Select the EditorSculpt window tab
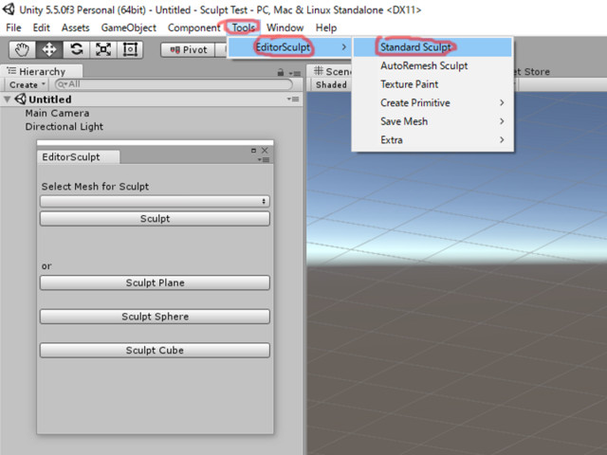The height and width of the screenshot is (455, 607). point(78,156)
